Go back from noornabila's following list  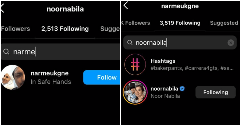coord(2,8)
